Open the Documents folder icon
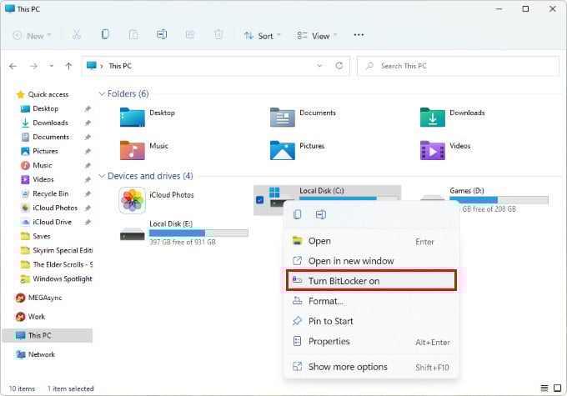Image resolution: width=567 pixels, height=396 pixels. click(283, 118)
